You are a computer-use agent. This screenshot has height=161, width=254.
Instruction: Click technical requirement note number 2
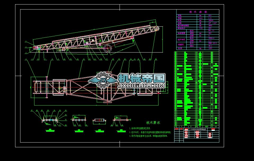click(150, 132)
